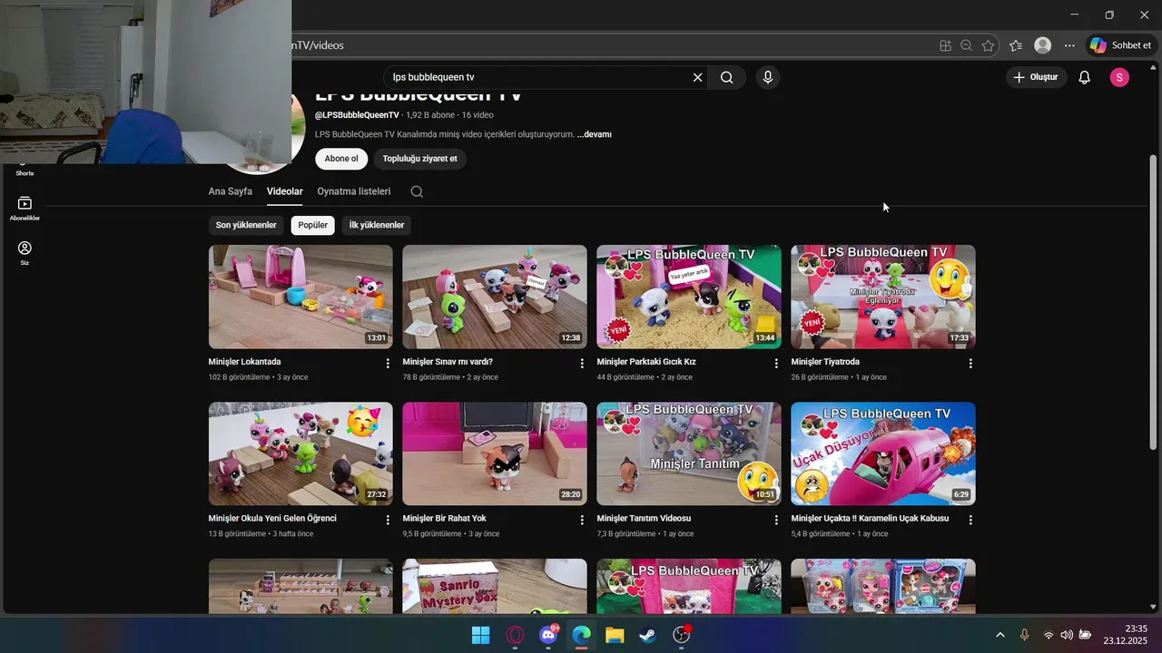Open options for Minişler Bir Rahat Yok
This screenshot has width=1162, height=653.
click(x=582, y=520)
